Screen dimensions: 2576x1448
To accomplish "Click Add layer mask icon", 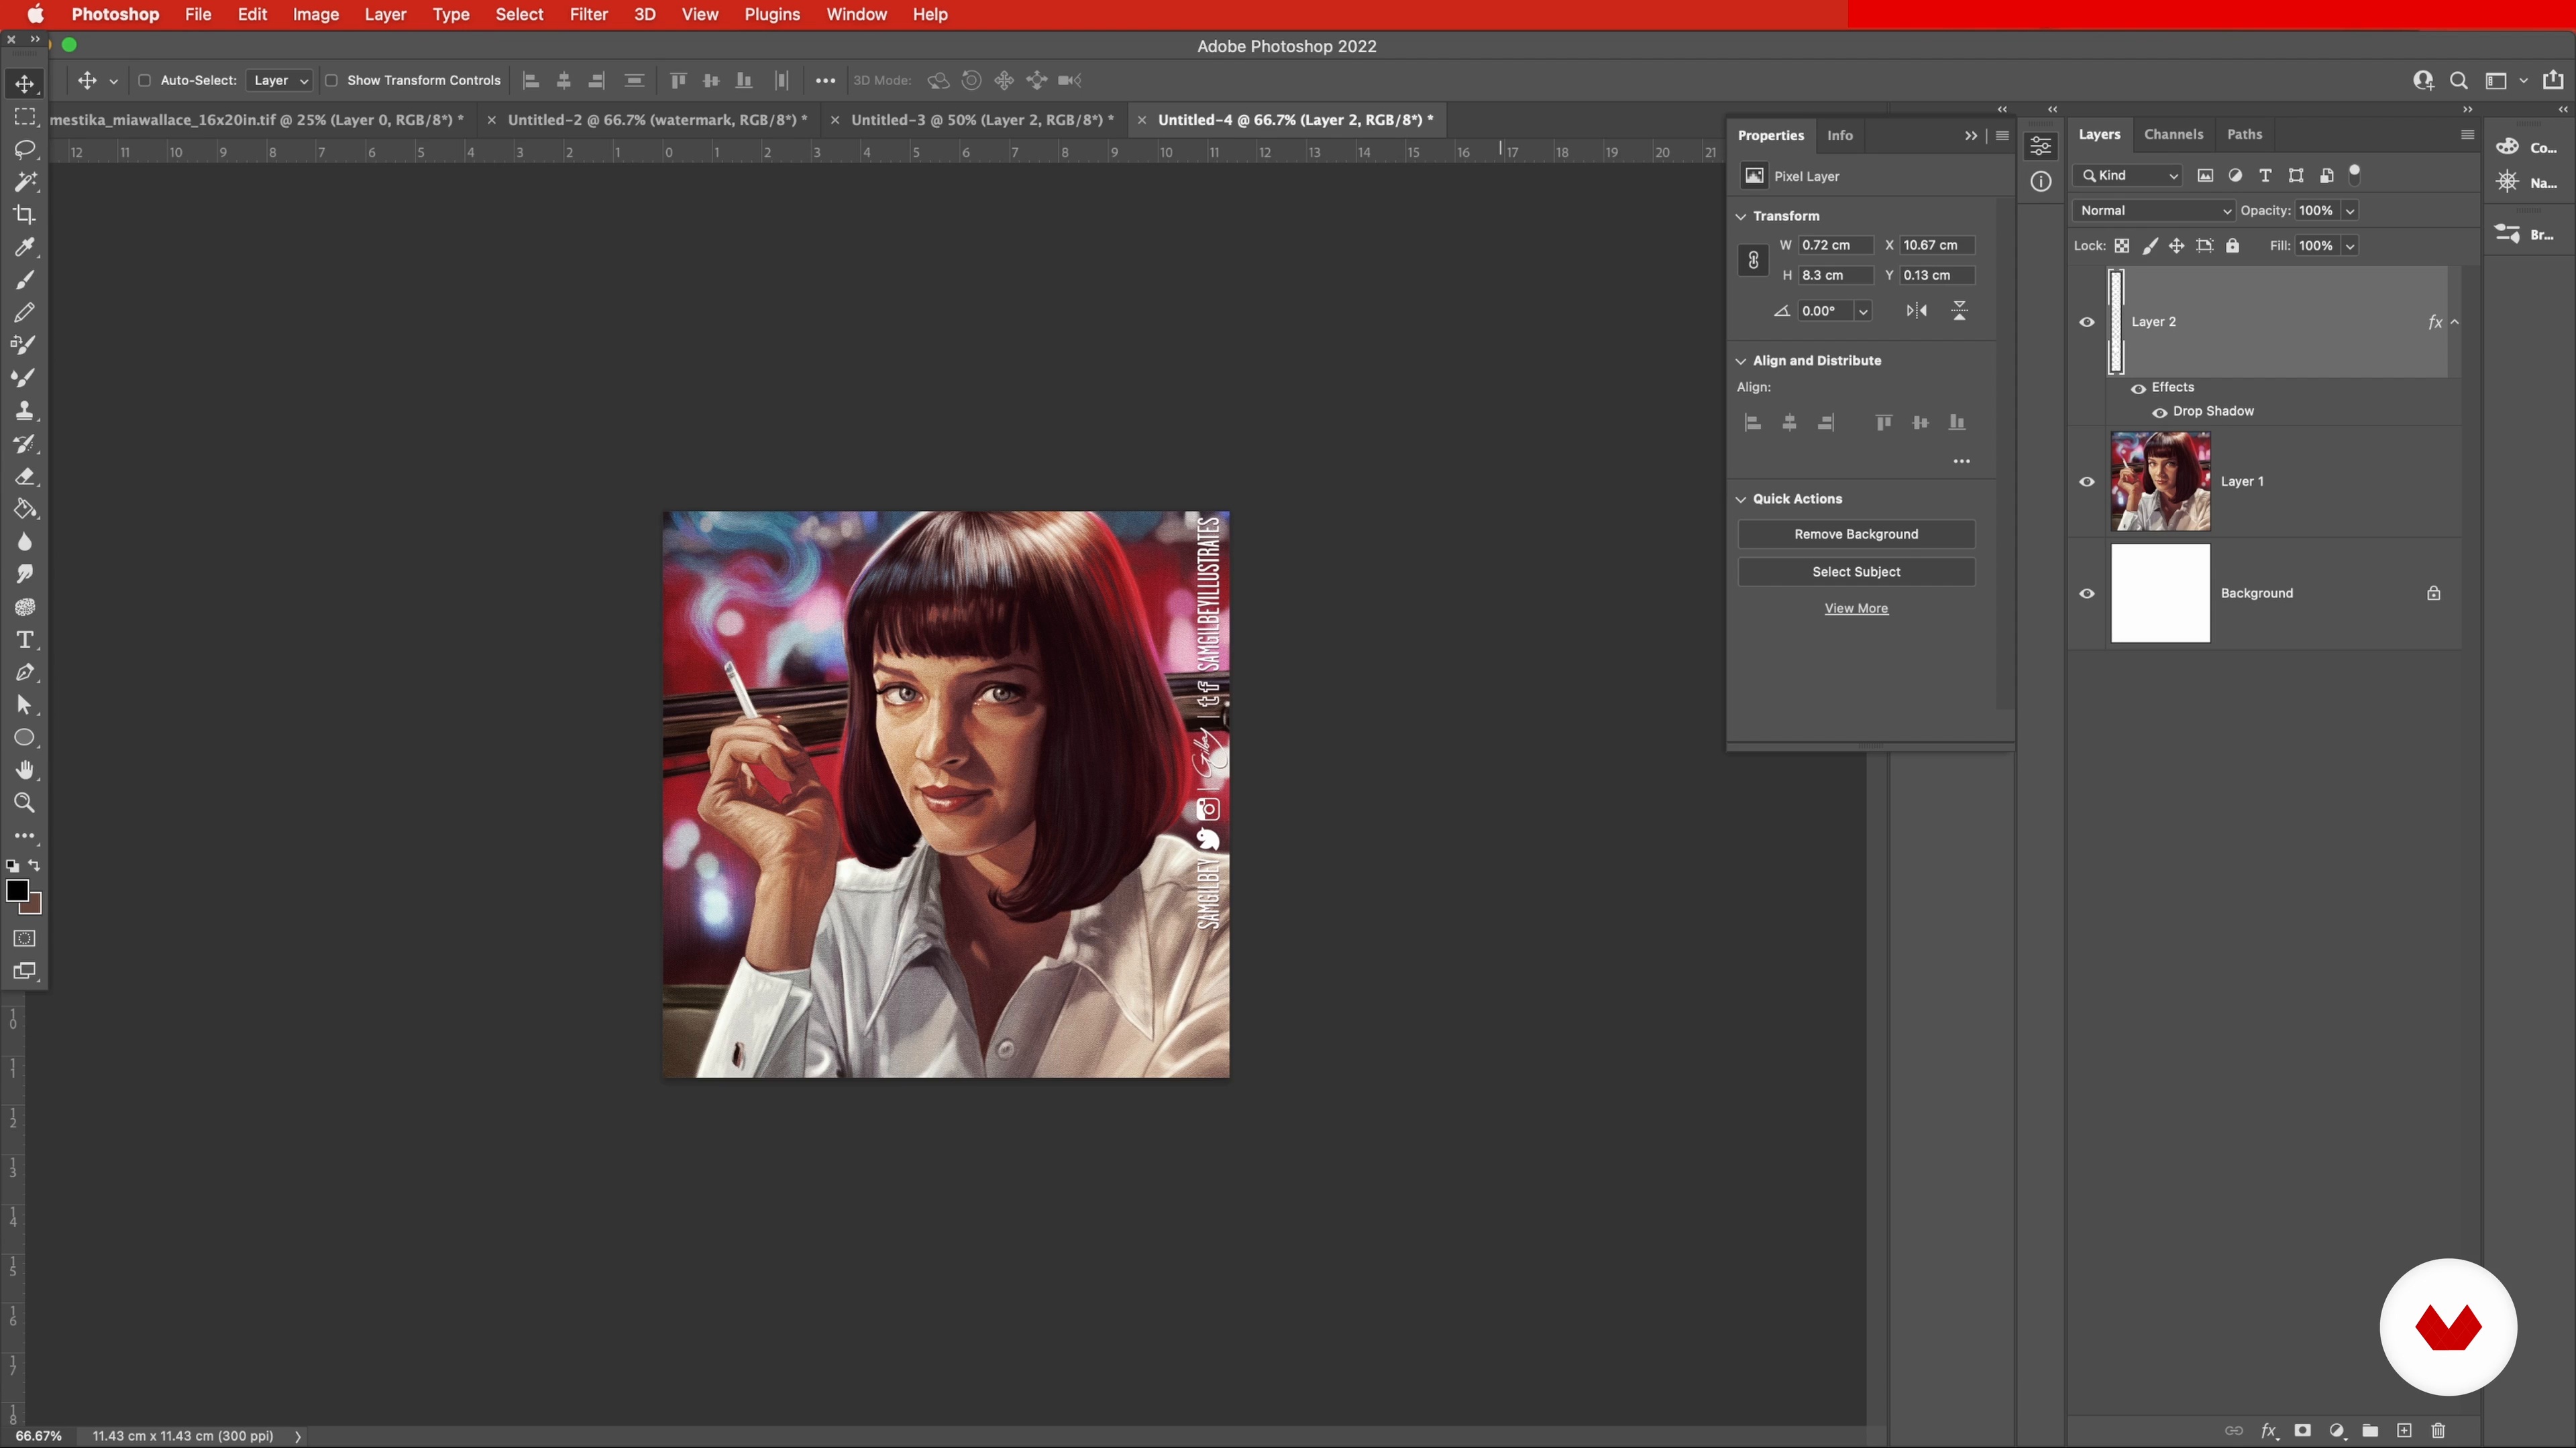I will tap(2302, 1430).
